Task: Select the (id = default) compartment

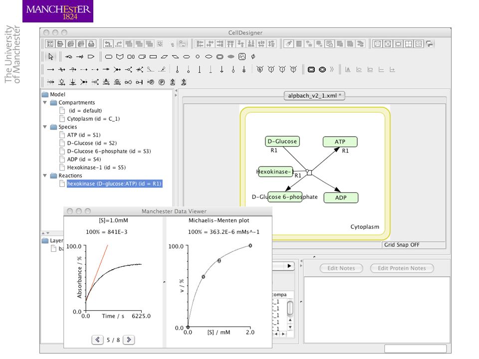Action: [85, 111]
